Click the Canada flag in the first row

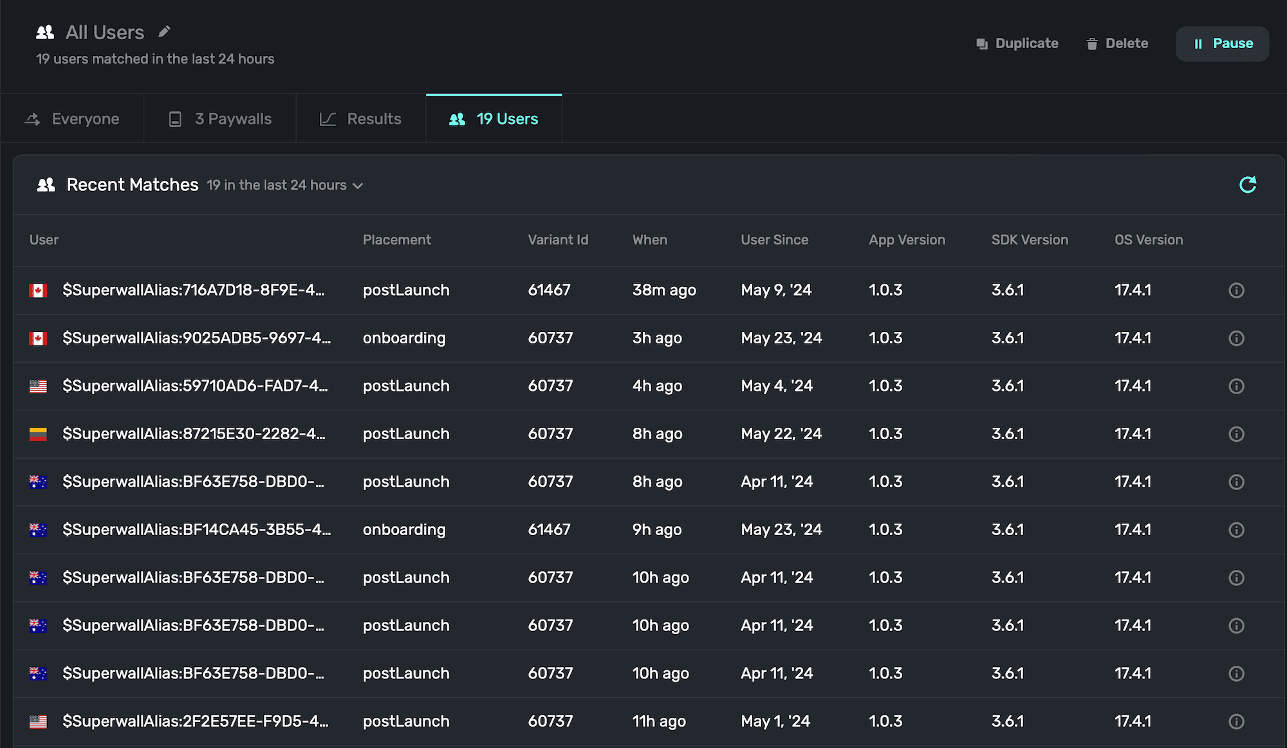pos(38,291)
